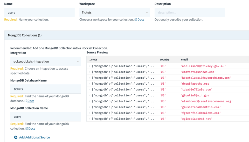
Task: Click email cell 'kbortolussi3@cyberchimps.com'
Action: point(206,78)
